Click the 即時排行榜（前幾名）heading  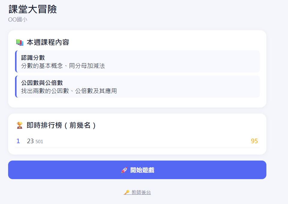point(61,126)
